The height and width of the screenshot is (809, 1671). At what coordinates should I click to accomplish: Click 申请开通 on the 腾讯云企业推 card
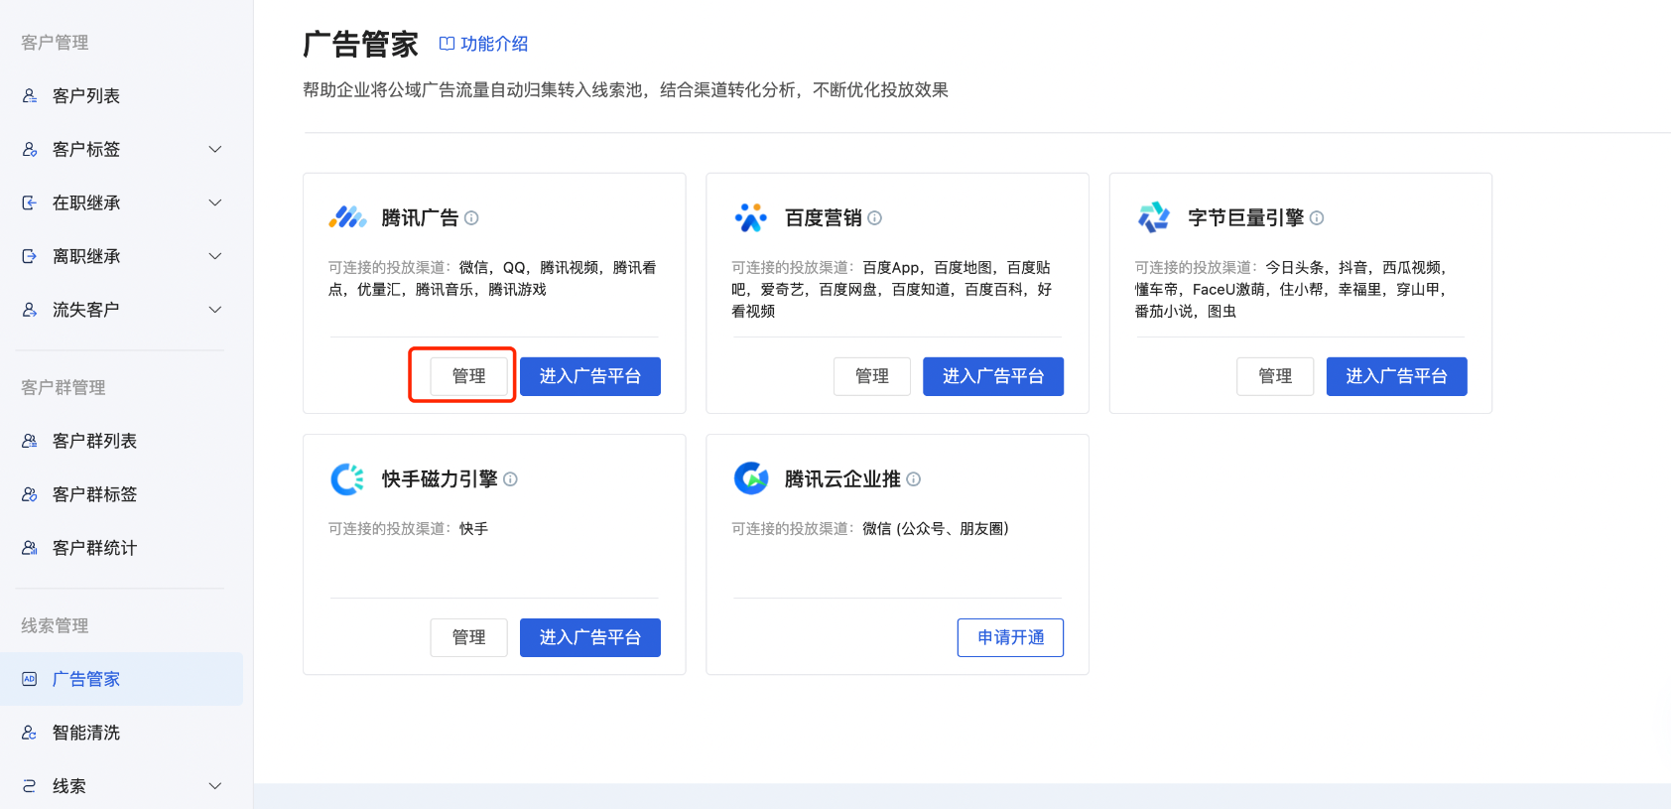click(1010, 637)
